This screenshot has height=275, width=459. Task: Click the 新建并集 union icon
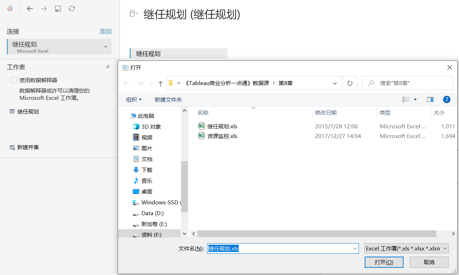coord(12,147)
